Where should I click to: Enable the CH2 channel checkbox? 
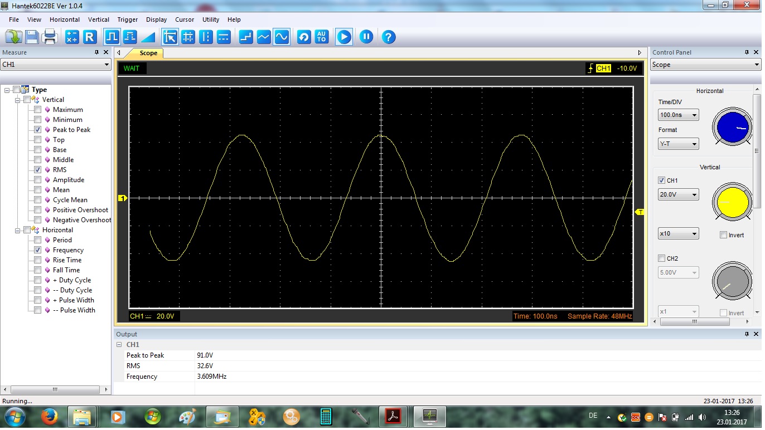click(661, 258)
